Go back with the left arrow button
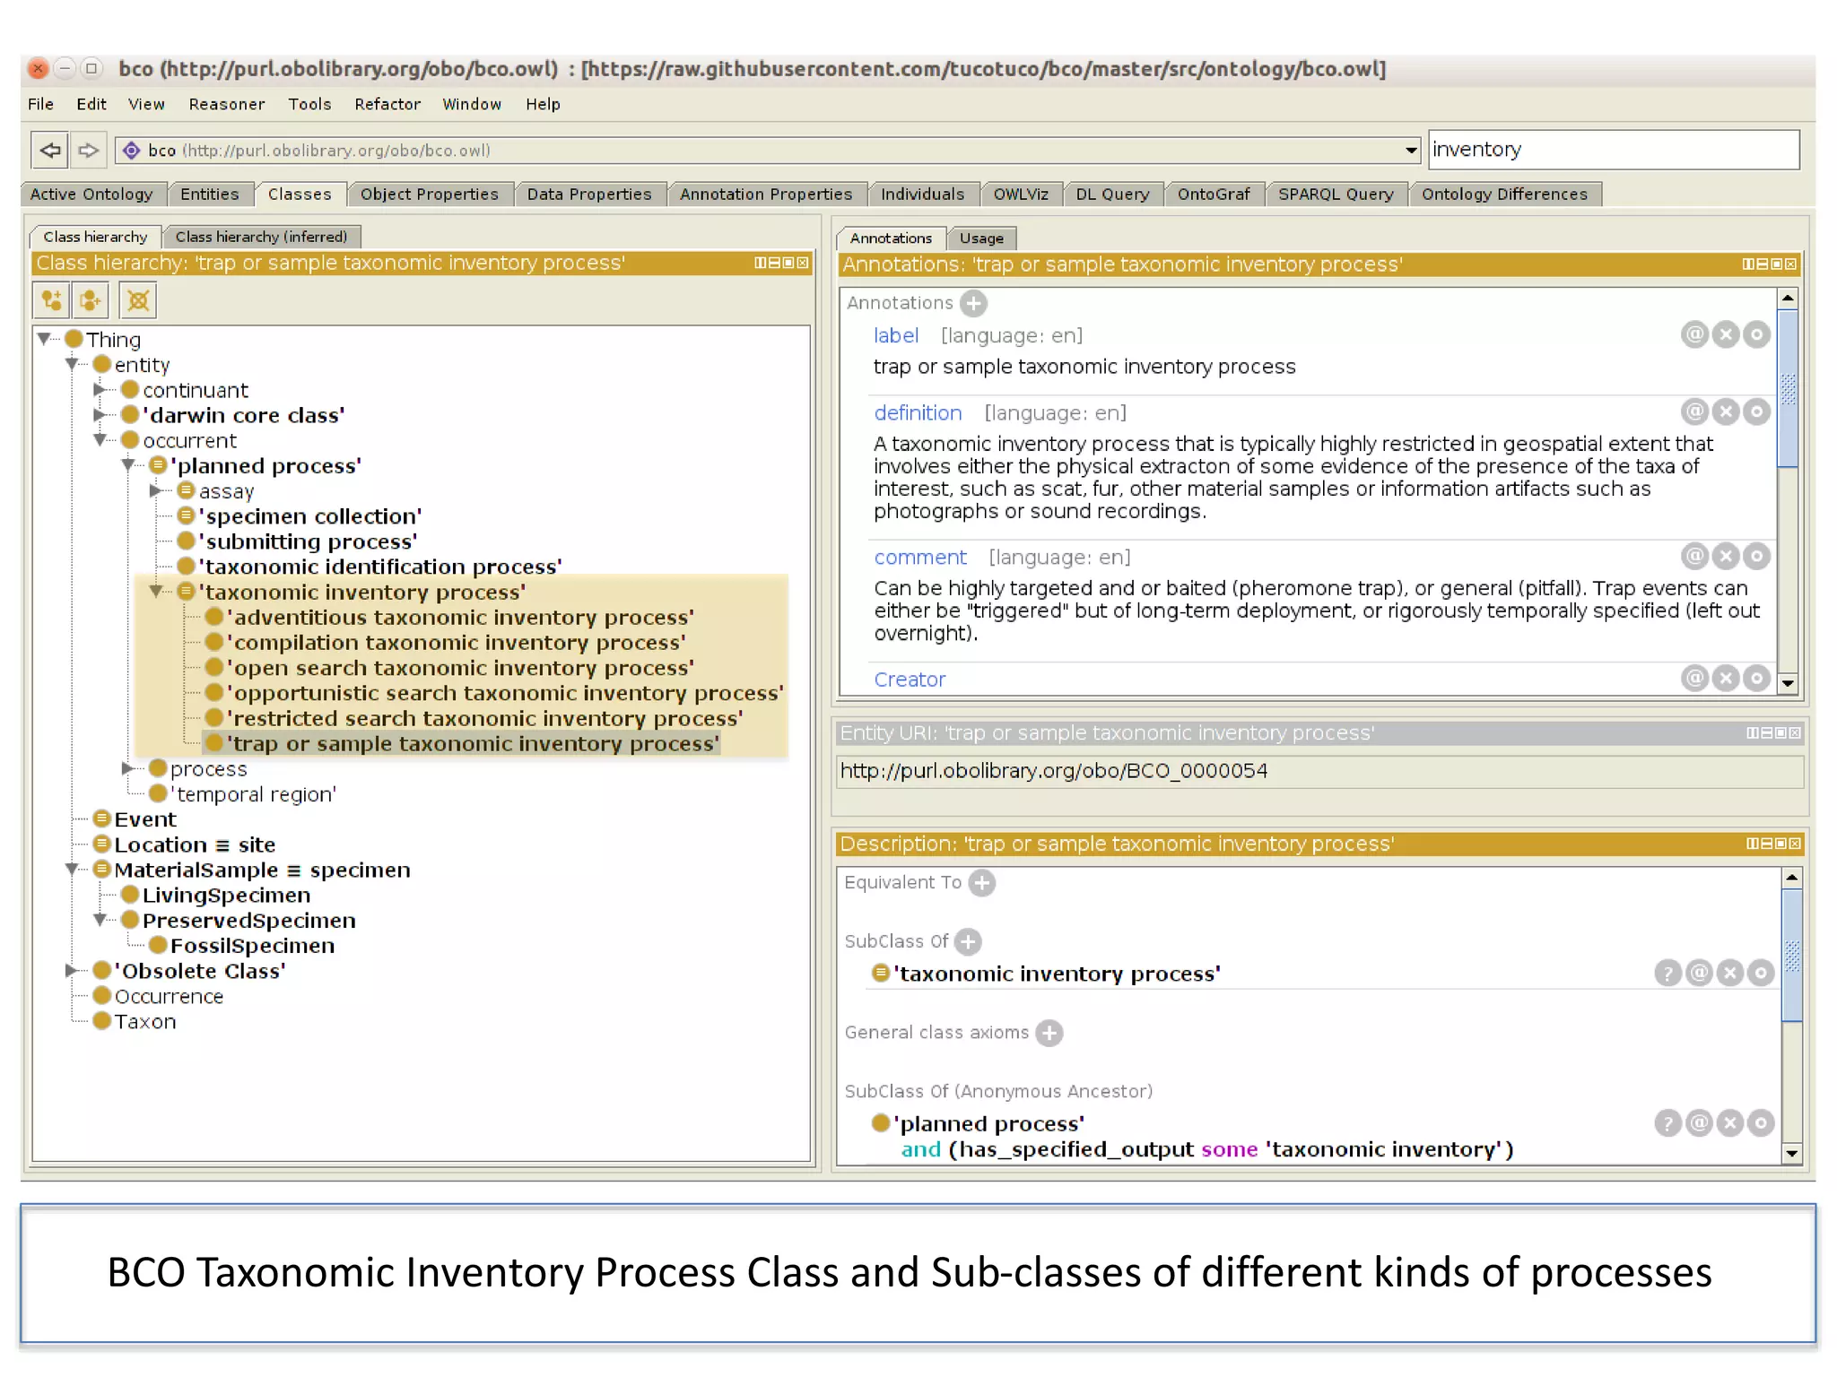The image size is (1837, 1377). (49, 150)
